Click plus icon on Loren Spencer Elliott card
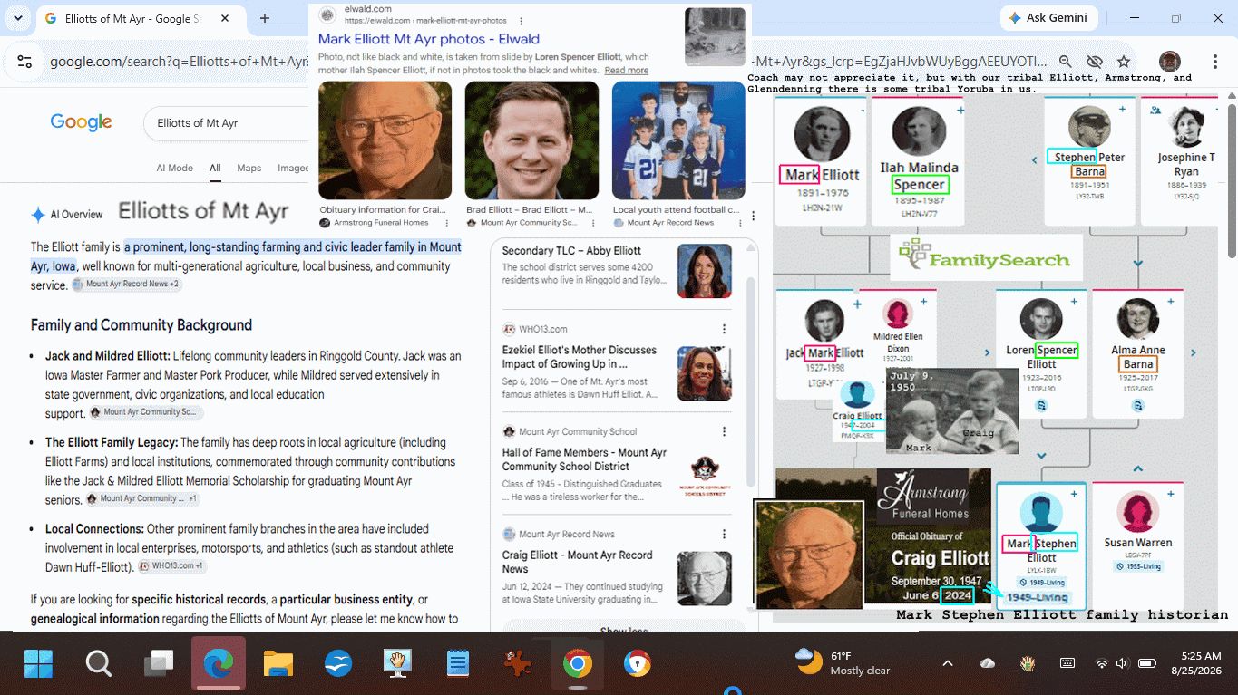Screen dimensions: 1238x695 click(x=1074, y=302)
